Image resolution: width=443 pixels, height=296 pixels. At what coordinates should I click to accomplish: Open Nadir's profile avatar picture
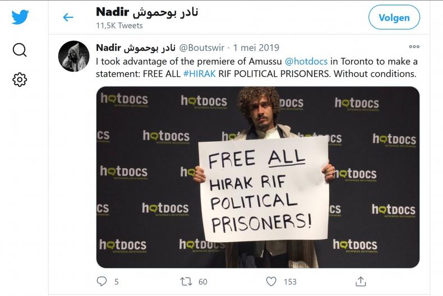[x=73, y=56]
